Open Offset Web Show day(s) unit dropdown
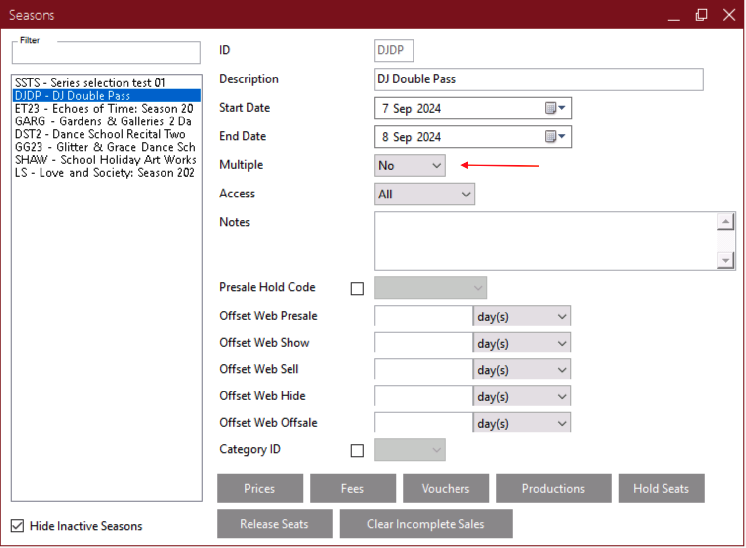Viewport: 746px width, 548px height. coord(522,343)
